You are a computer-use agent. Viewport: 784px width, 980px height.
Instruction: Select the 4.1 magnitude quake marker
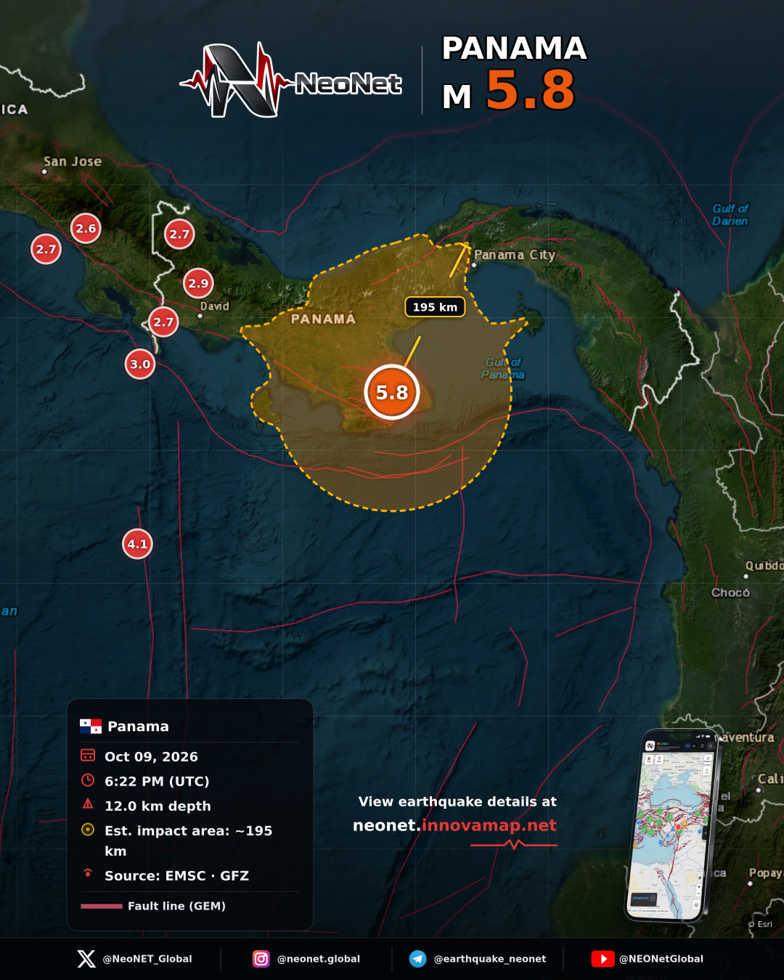(137, 544)
